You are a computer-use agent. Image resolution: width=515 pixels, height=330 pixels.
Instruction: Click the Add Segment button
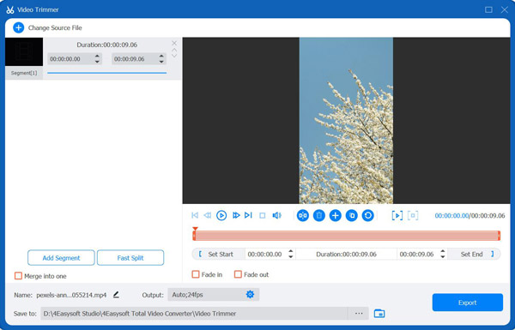coord(61,258)
